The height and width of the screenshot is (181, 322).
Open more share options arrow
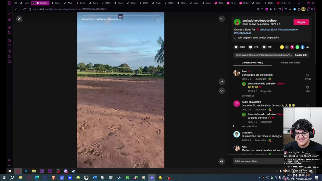coord(308,47)
